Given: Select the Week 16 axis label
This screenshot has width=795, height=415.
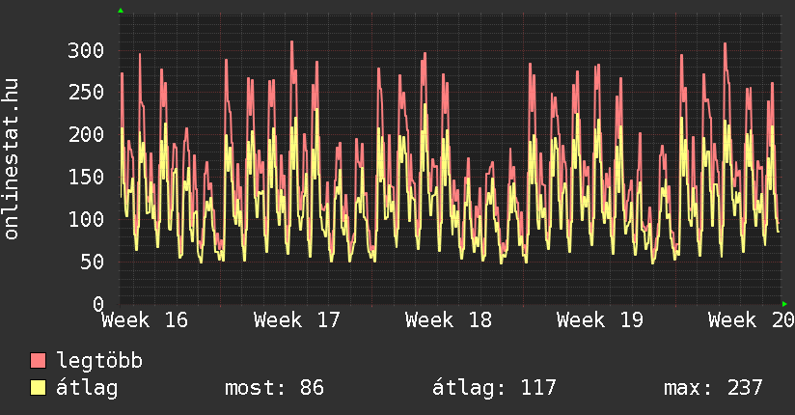Looking at the screenshot, I should point(145,320).
